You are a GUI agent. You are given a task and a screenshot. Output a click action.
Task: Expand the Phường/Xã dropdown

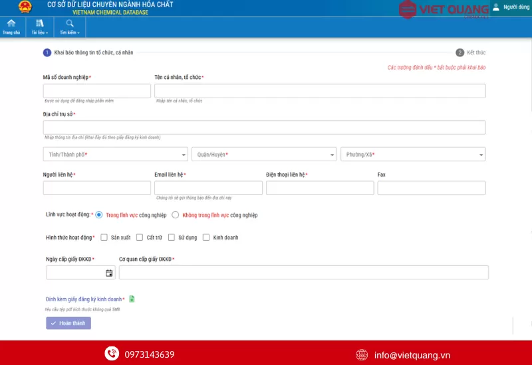[412, 155]
